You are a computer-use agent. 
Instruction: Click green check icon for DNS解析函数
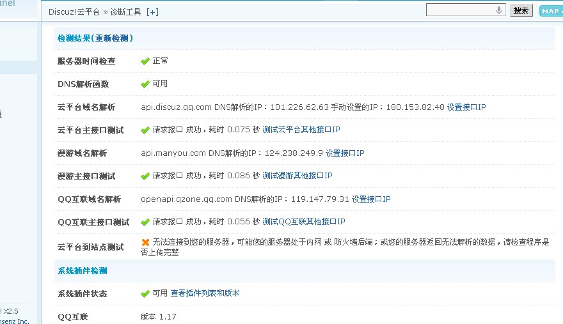(145, 84)
